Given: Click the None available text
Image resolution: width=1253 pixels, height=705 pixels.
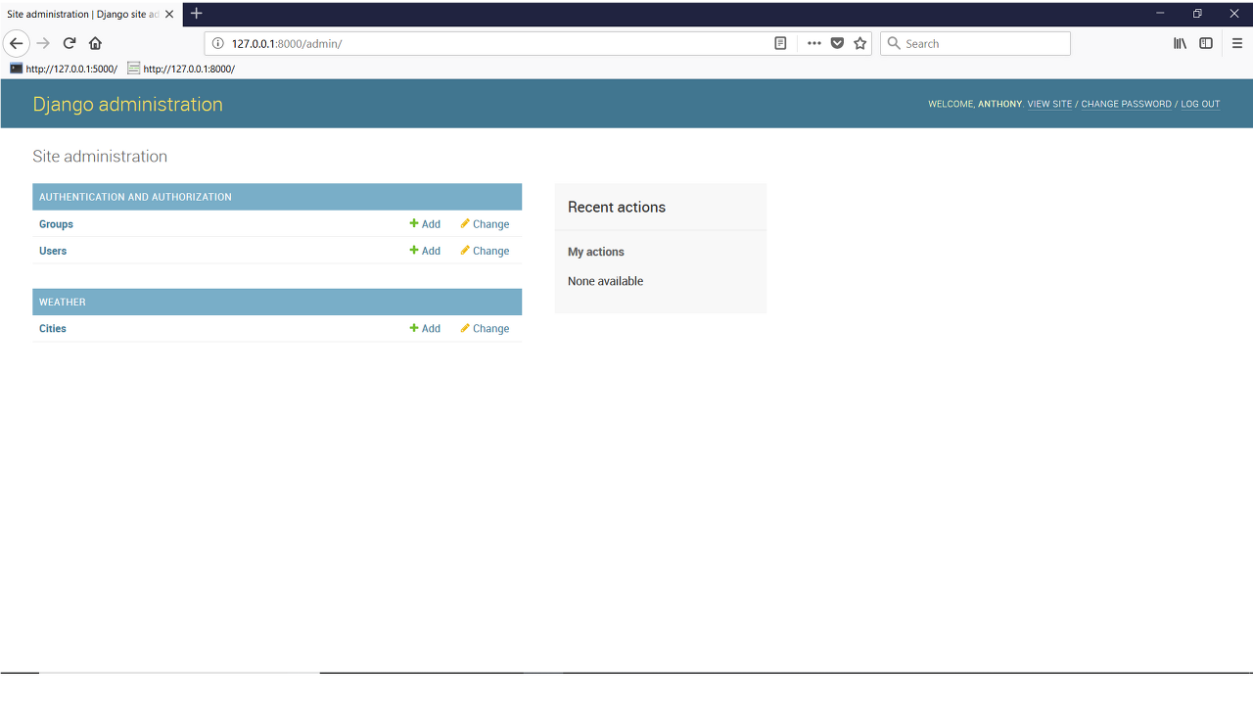Looking at the screenshot, I should [x=606, y=281].
